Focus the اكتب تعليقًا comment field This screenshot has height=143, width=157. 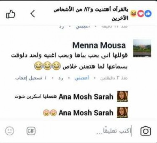point(114,131)
